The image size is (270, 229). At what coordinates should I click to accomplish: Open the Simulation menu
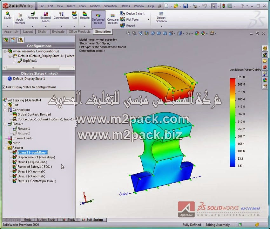point(110,6)
